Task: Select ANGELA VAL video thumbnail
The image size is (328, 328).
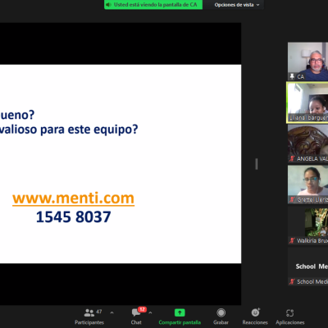Action: pyautogui.click(x=307, y=143)
